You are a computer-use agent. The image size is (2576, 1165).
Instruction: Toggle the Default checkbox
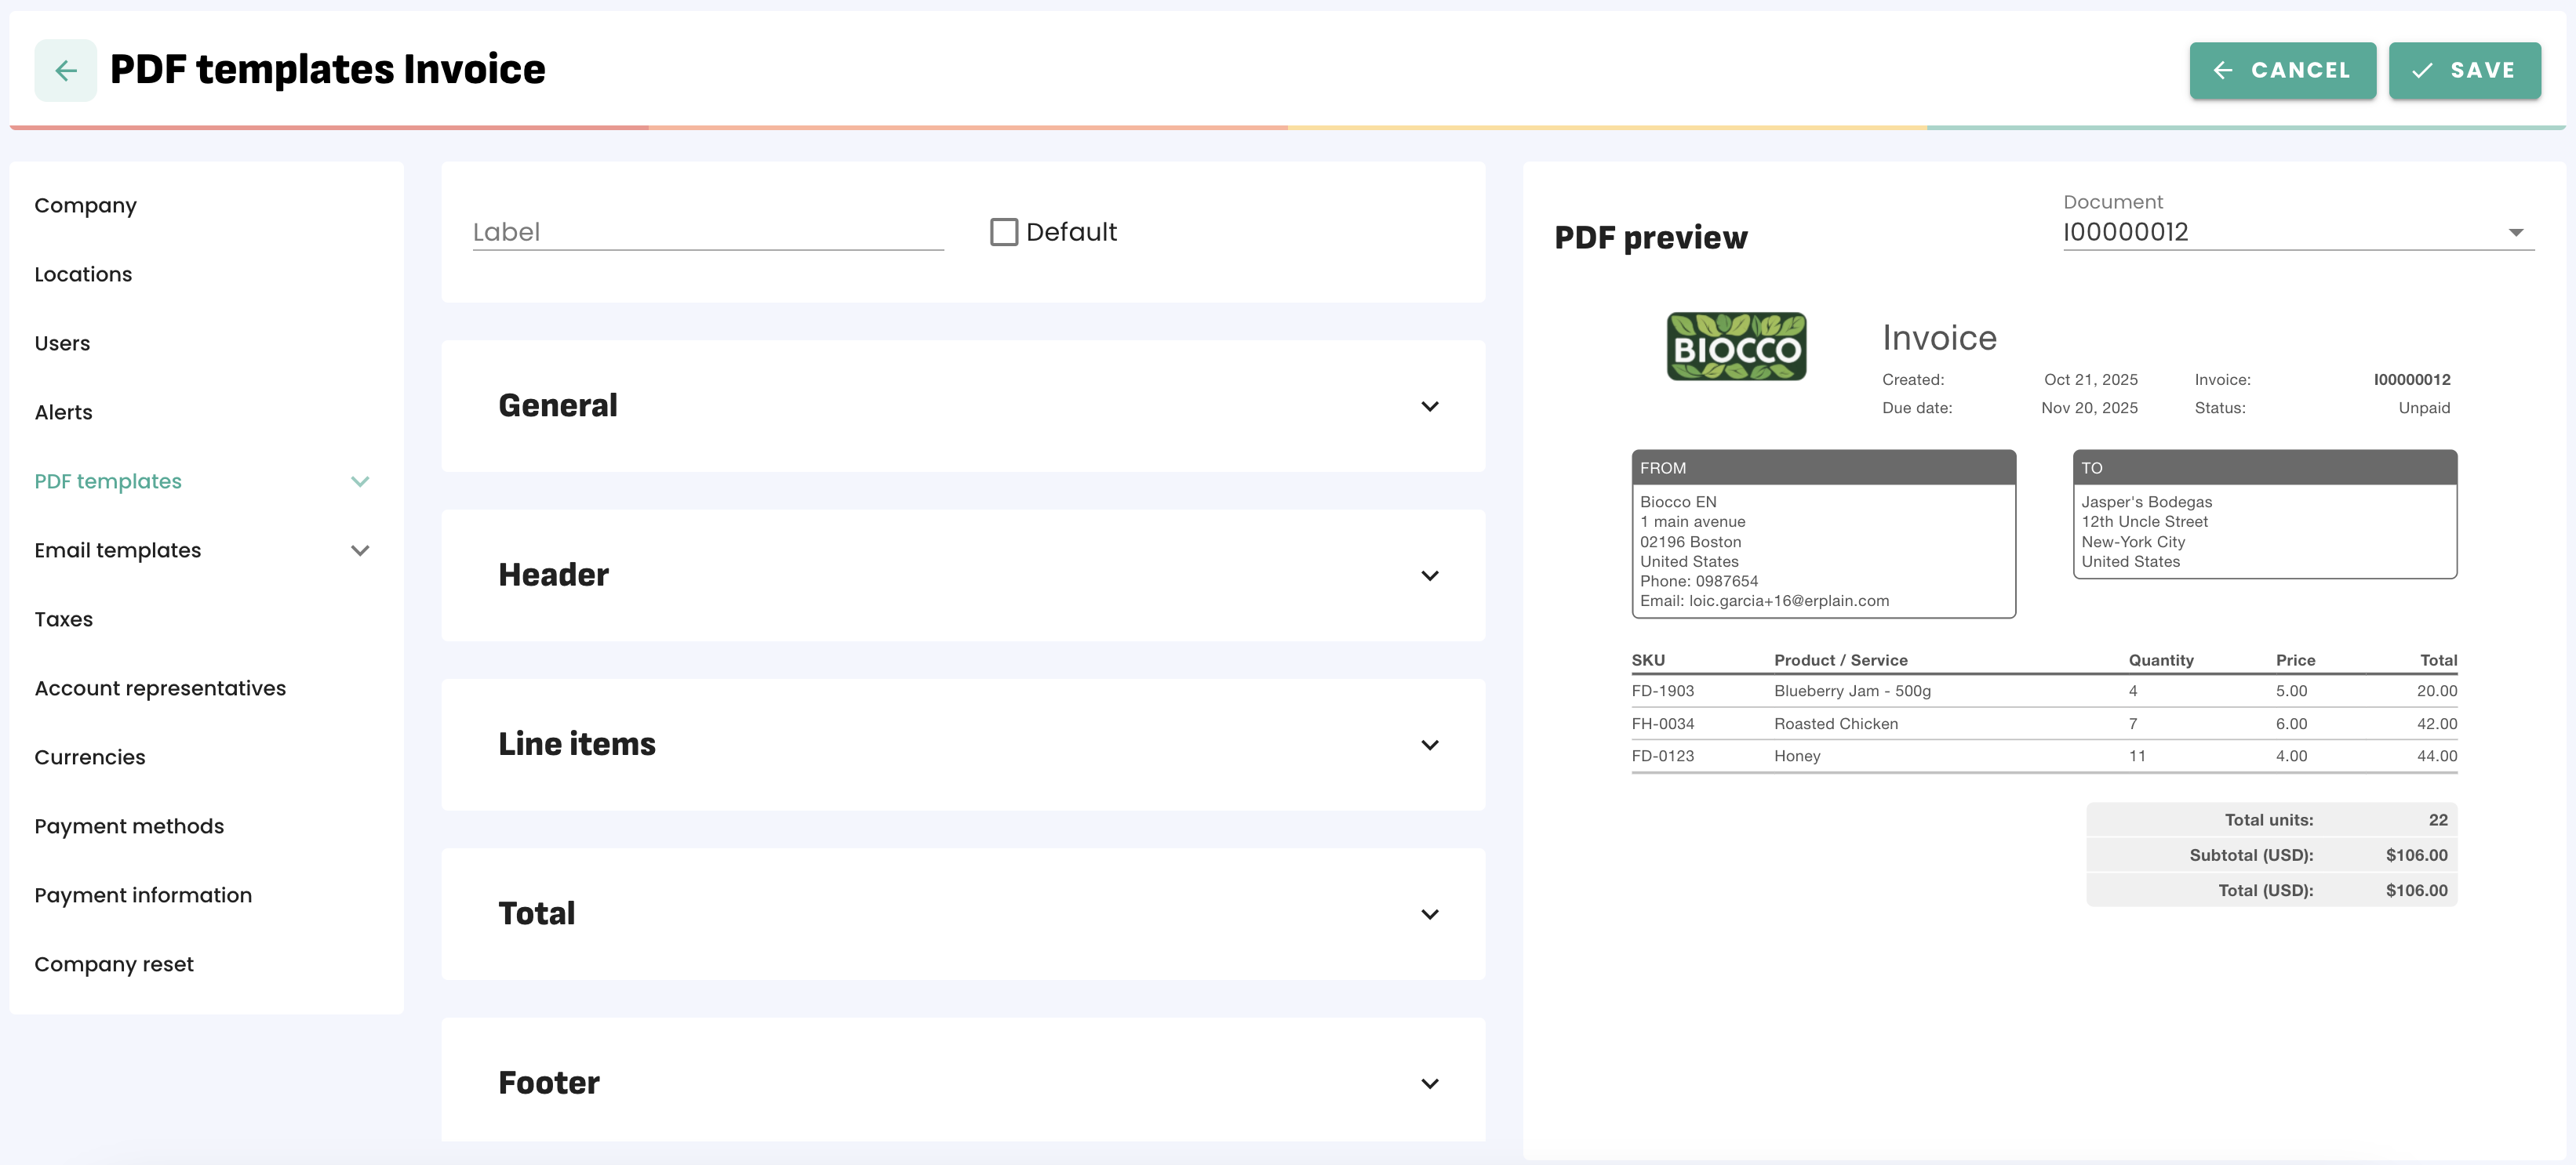1003,232
